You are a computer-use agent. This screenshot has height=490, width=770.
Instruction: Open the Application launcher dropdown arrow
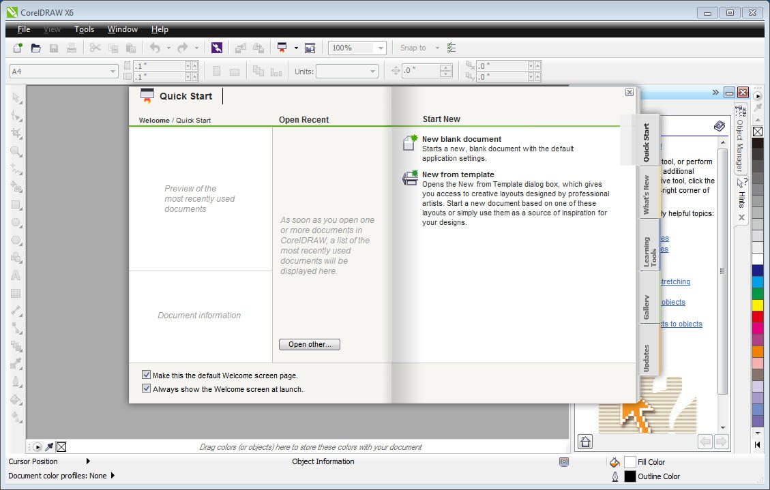pyautogui.click(x=296, y=48)
